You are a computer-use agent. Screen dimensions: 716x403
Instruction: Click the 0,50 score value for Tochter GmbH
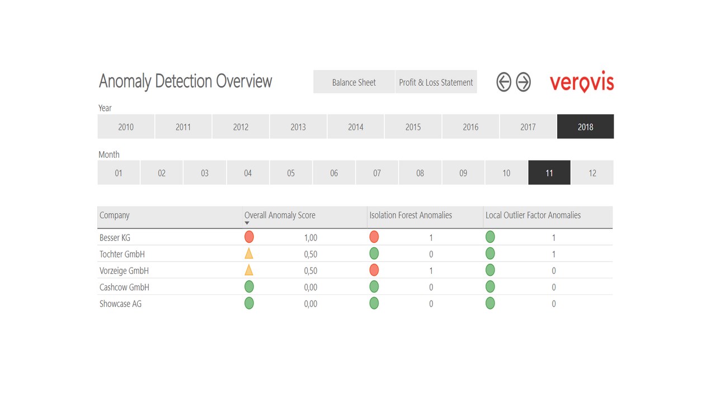click(310, 254)
